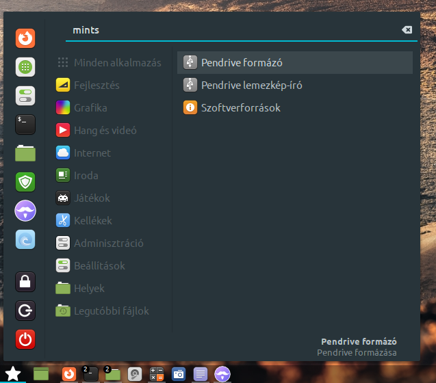This screenshot has height=383, width=436.
Task: Launch Pendrive lemezkép-író search result
Action: click(x=295, y=85)
